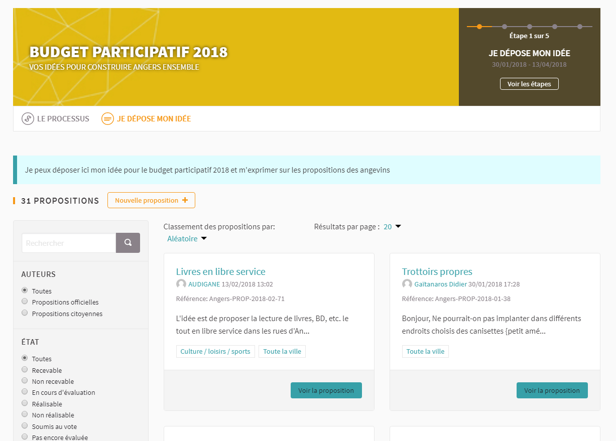Click the Je dépose mon idée step title
The width and height of the screenshot is (616, 441).
(530, 53)
